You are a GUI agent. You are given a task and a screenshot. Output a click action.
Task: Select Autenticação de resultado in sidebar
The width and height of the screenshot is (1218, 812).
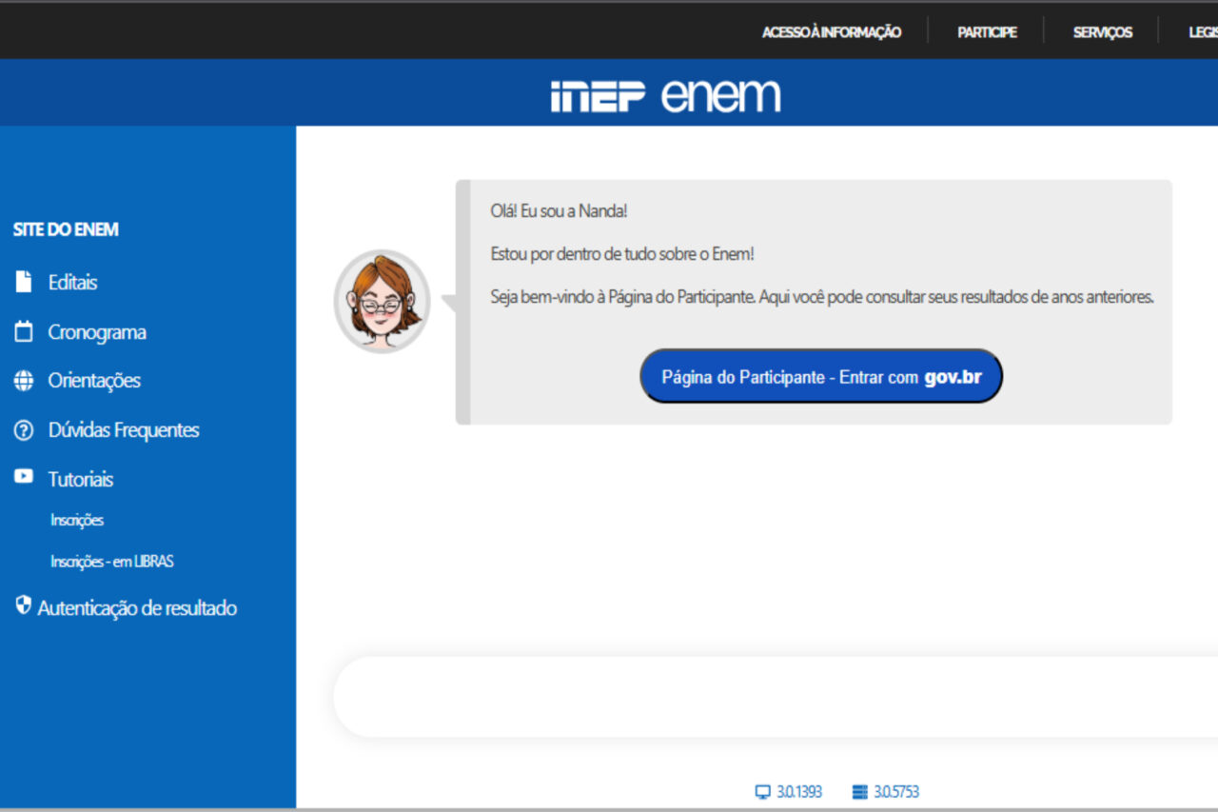pos(137,608)
